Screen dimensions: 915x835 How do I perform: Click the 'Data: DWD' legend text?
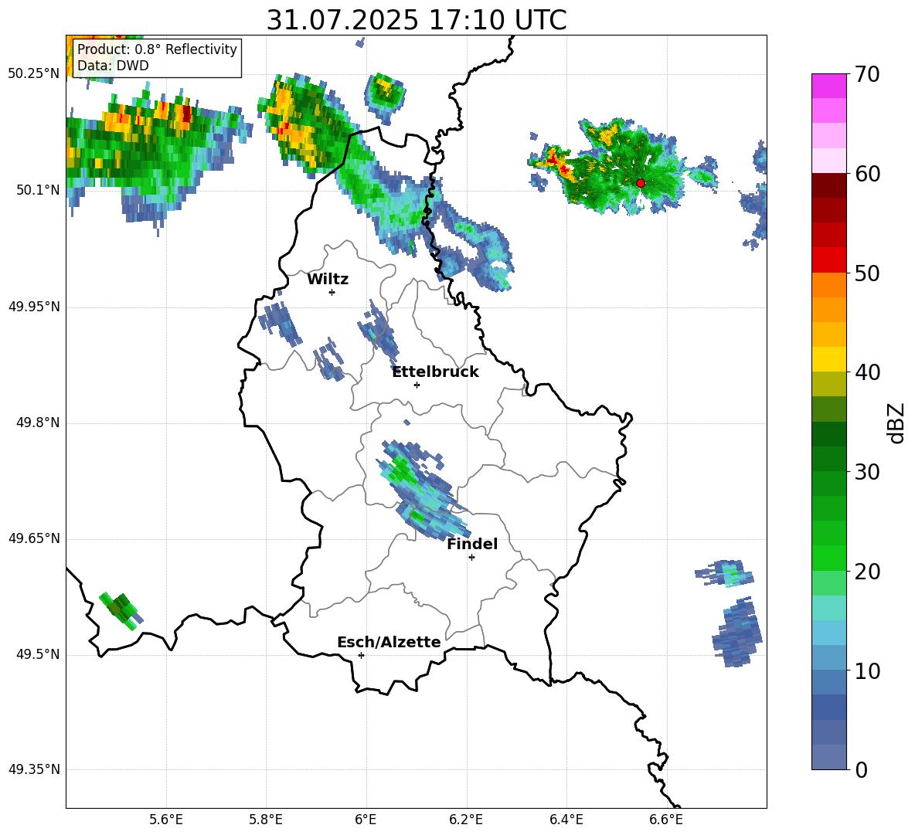113,66
